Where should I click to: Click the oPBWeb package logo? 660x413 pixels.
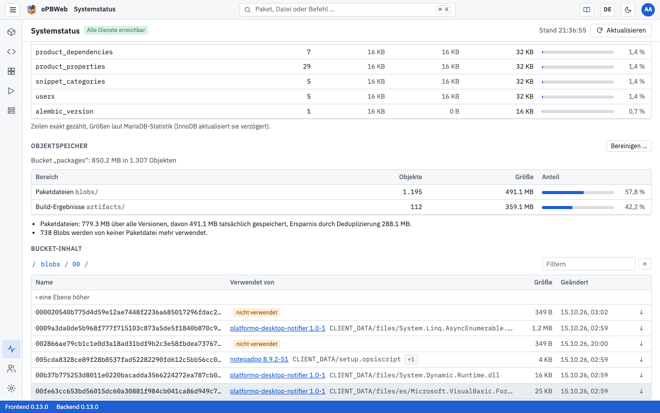pos(31,9)
